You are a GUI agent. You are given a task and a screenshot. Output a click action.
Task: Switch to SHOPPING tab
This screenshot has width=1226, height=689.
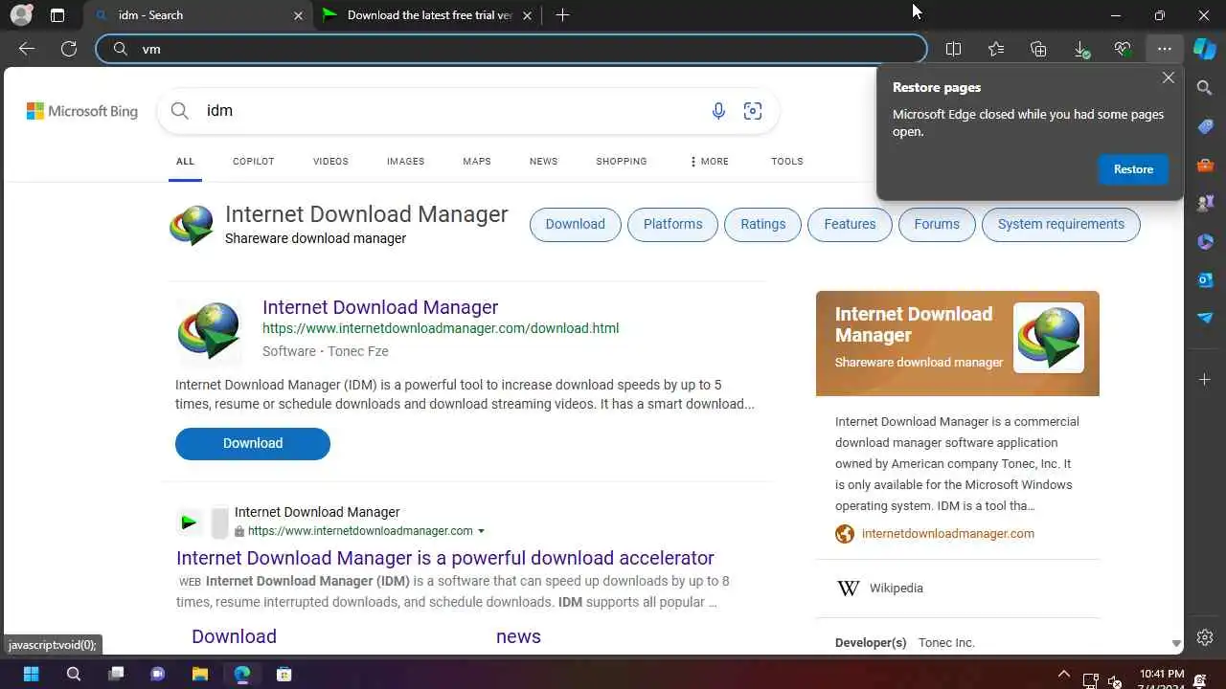[x=622, y=162]
